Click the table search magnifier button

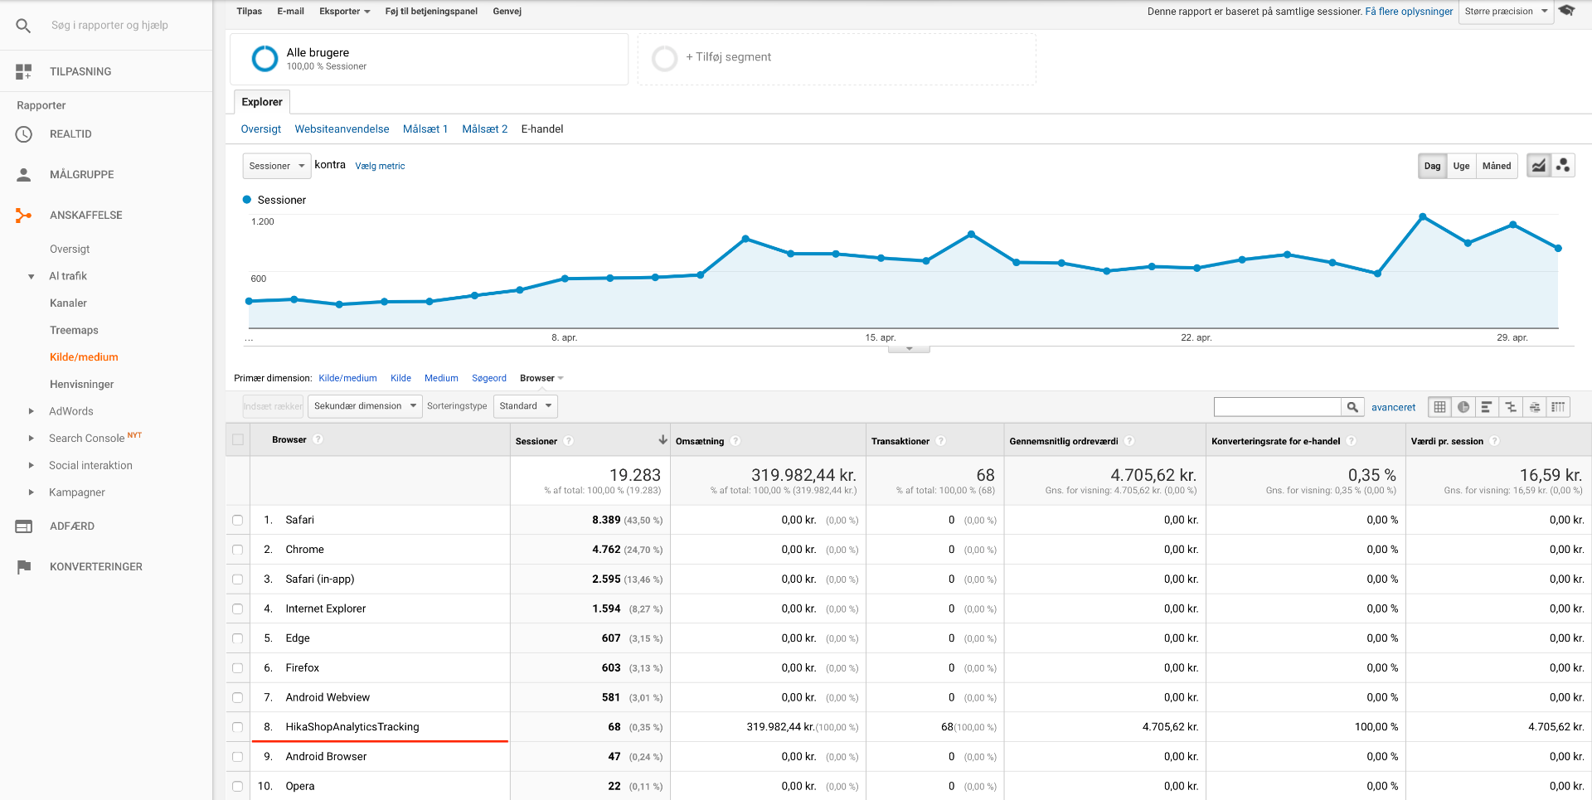(1352, 407)
